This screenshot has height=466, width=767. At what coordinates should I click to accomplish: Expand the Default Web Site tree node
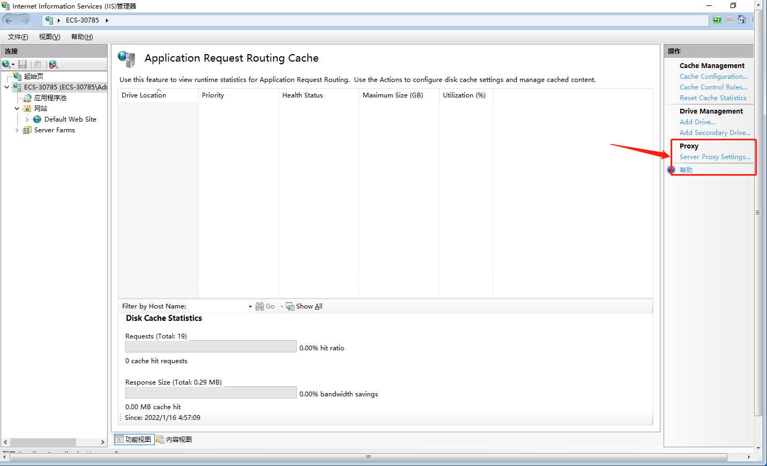26,119
